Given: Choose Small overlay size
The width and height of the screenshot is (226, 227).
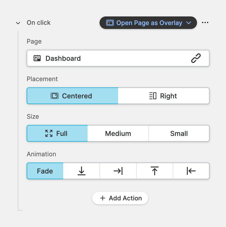Looking at the screenshot, I should (179, 133).
